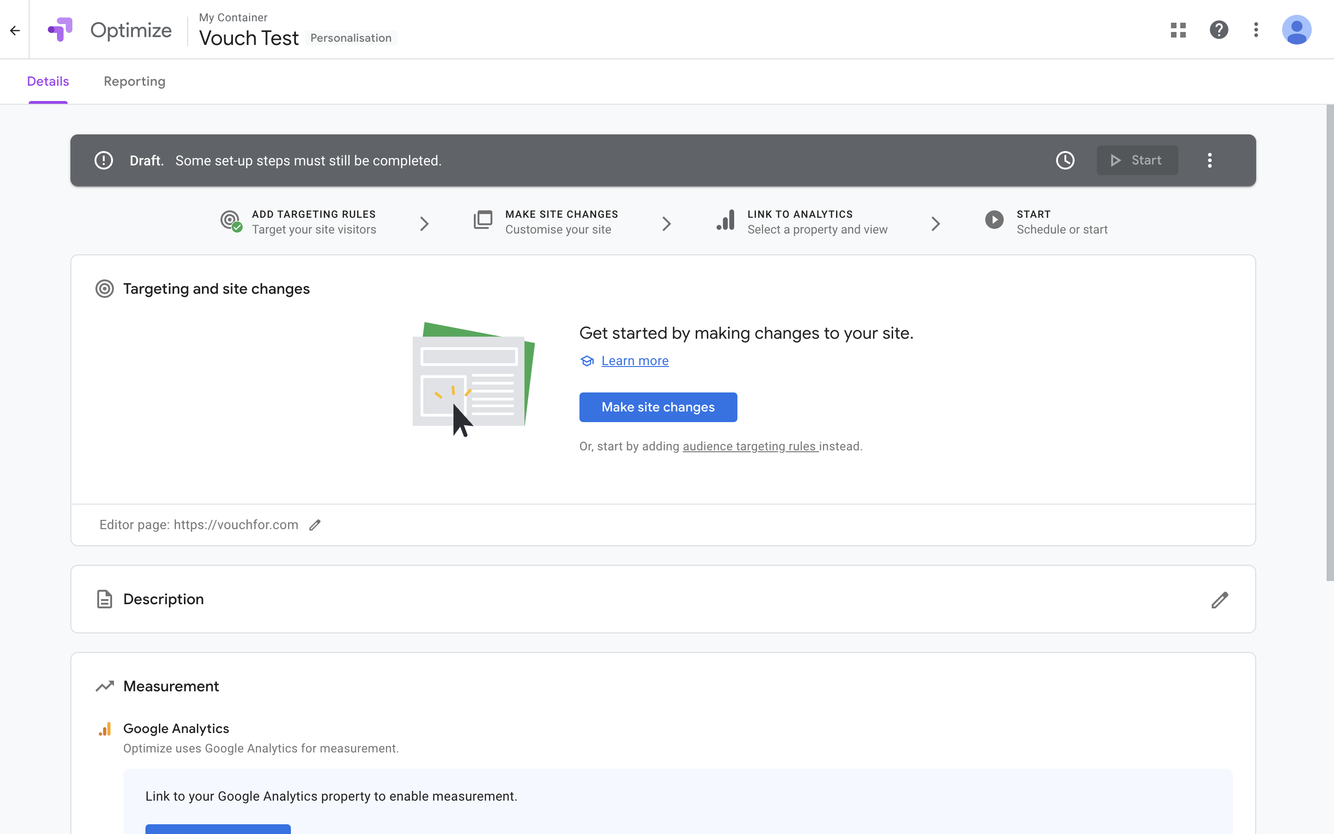
Task: Open the header three-dot overflow menu
Action: [1256, 30]
